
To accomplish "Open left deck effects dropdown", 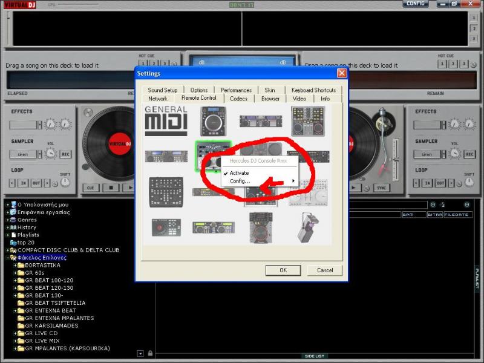I will point(39,125).
